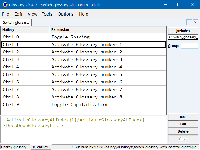This screenshot has width=200, height=150.
Task: Select the Ctrl 2 hotkey cell
Action: click(25, 52)
